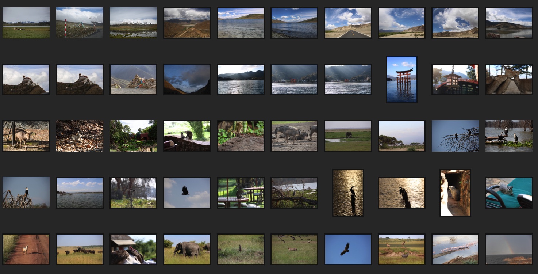Click the rainbow over dark horizon photo

(x=509, y=249)
